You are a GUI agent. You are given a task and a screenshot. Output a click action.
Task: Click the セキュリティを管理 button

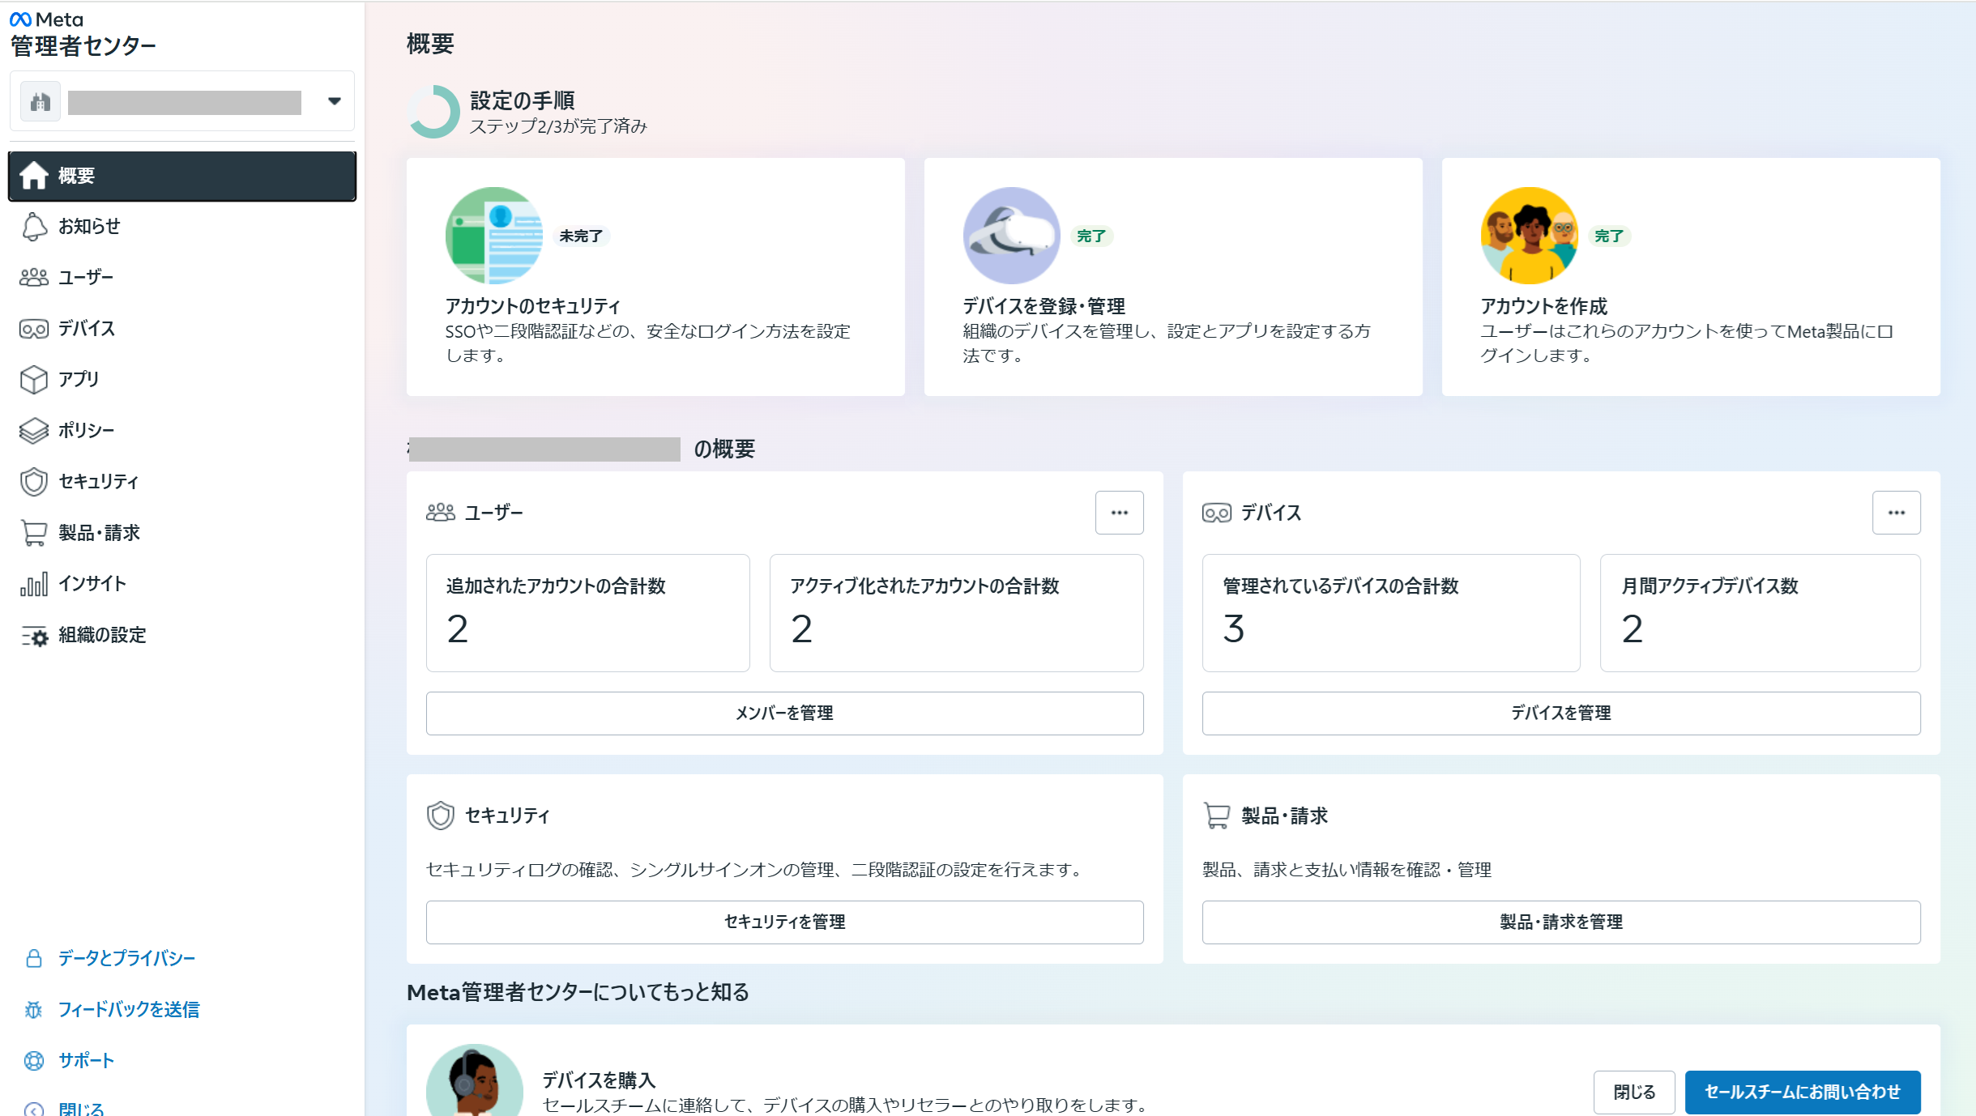coord(785,922)
